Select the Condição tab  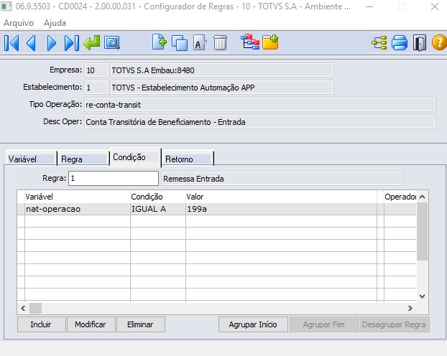135,157
